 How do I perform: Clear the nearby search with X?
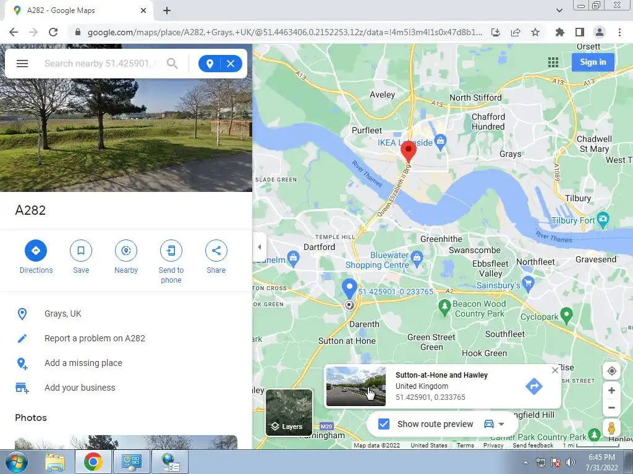click(x=231, y=64)
